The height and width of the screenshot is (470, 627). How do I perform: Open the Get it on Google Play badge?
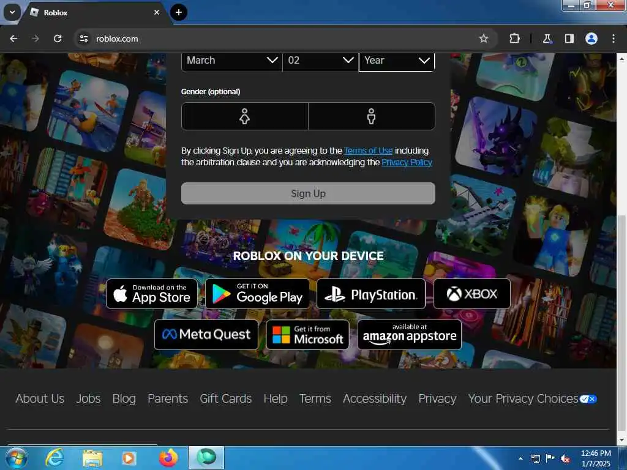257,294
